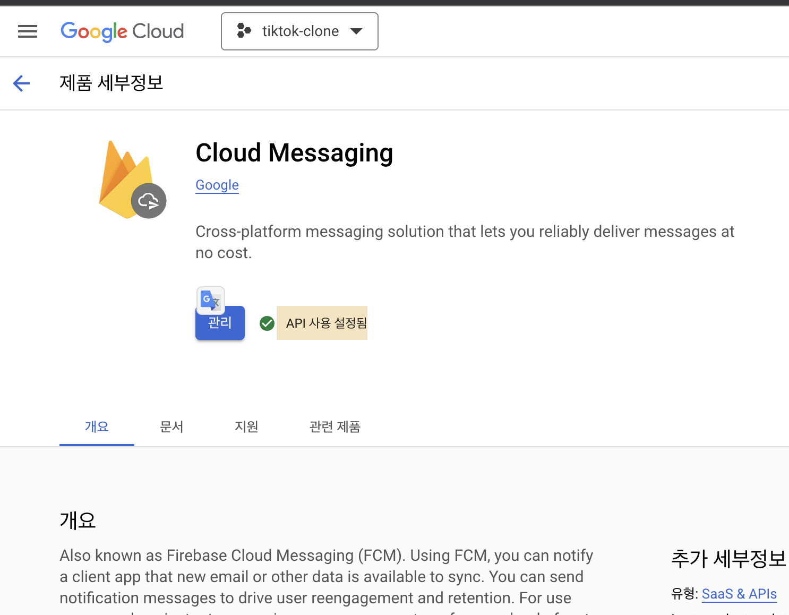Open the hamburger navigation menu
The height and width of the screenshot is (615, 789).
click(28, 31)
